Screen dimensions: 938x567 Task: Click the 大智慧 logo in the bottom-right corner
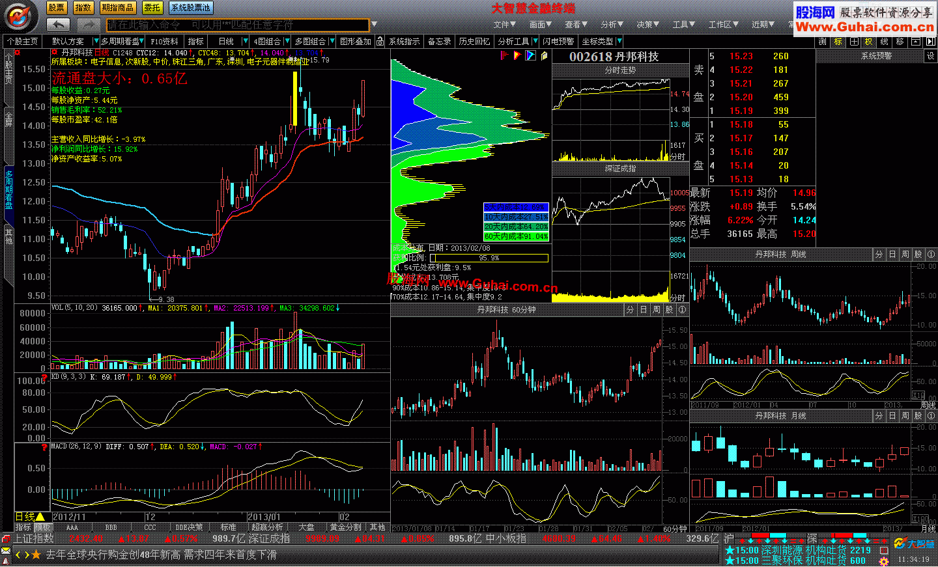pos(915,544)
